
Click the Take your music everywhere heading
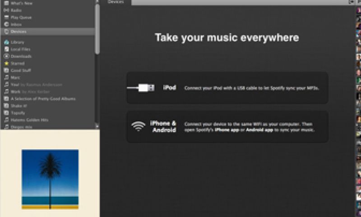pos(227,38)
